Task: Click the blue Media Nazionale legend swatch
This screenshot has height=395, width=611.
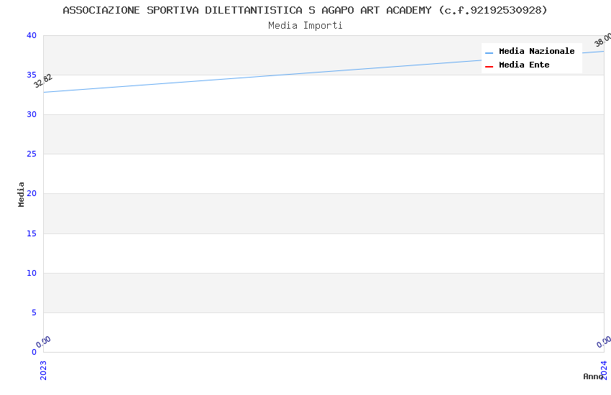Action: tap(489, 52)
